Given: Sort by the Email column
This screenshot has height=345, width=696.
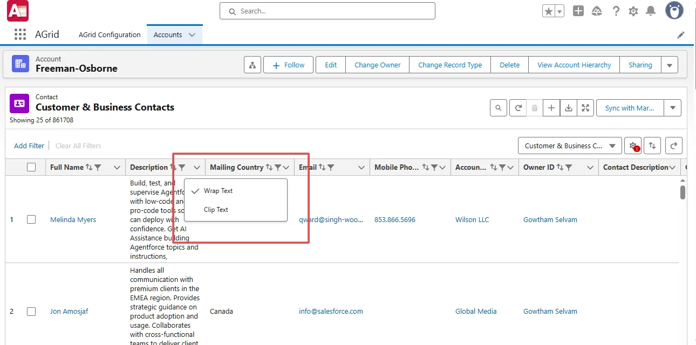Looking at the screenshot, I should 322,167.
